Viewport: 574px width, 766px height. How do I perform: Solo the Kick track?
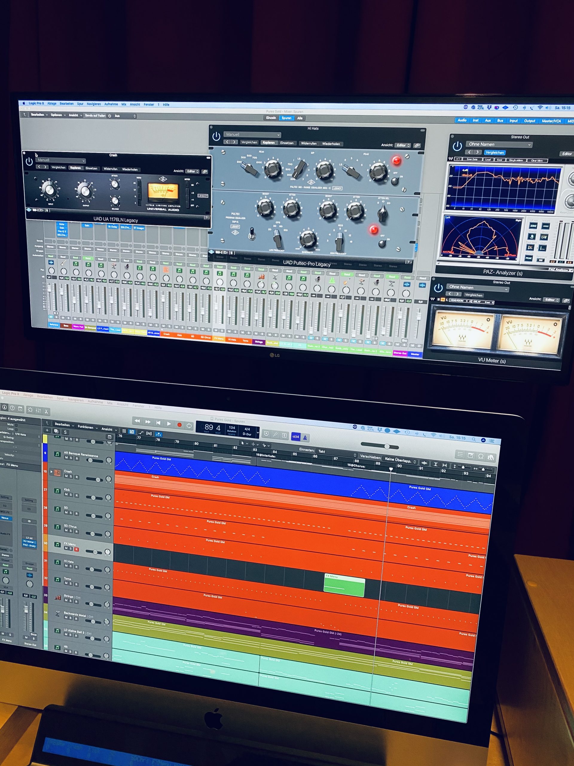71,496
